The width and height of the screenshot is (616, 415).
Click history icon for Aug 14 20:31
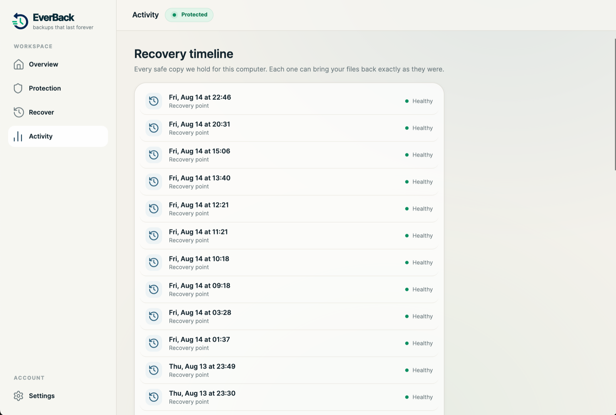[154, 128]
